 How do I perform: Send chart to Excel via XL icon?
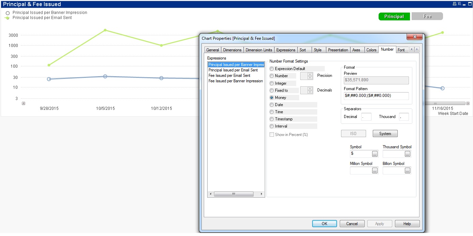pyautogui.click(x=459, y=4)
